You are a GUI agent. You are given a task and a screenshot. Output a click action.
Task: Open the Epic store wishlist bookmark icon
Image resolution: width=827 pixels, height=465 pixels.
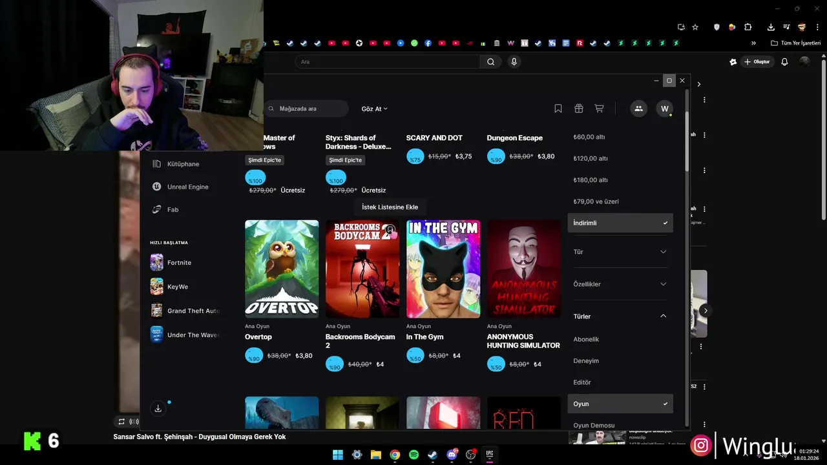click(558, 108)
